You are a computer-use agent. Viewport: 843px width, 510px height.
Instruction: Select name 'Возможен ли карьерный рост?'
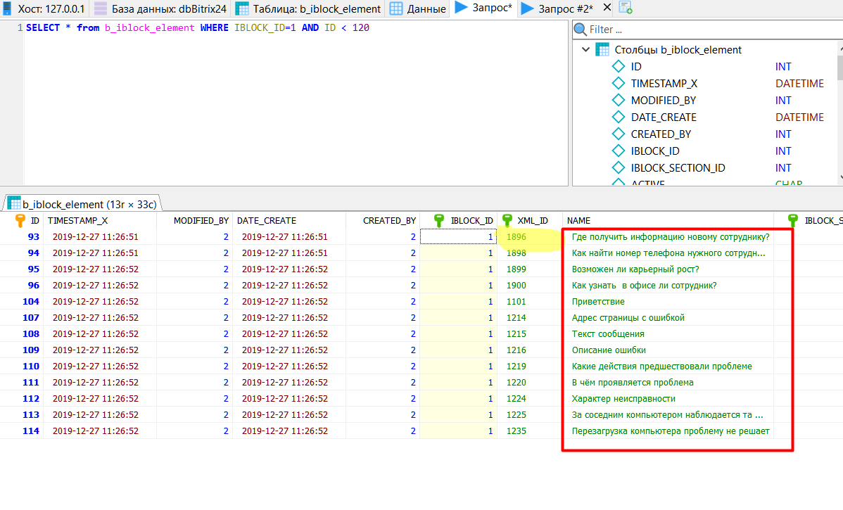pyautogui.click(x=635, y=269)
